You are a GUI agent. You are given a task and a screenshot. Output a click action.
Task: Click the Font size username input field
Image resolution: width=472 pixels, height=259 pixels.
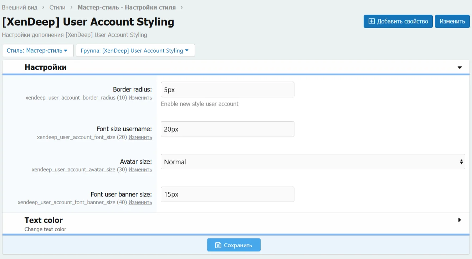coord(227,129)
